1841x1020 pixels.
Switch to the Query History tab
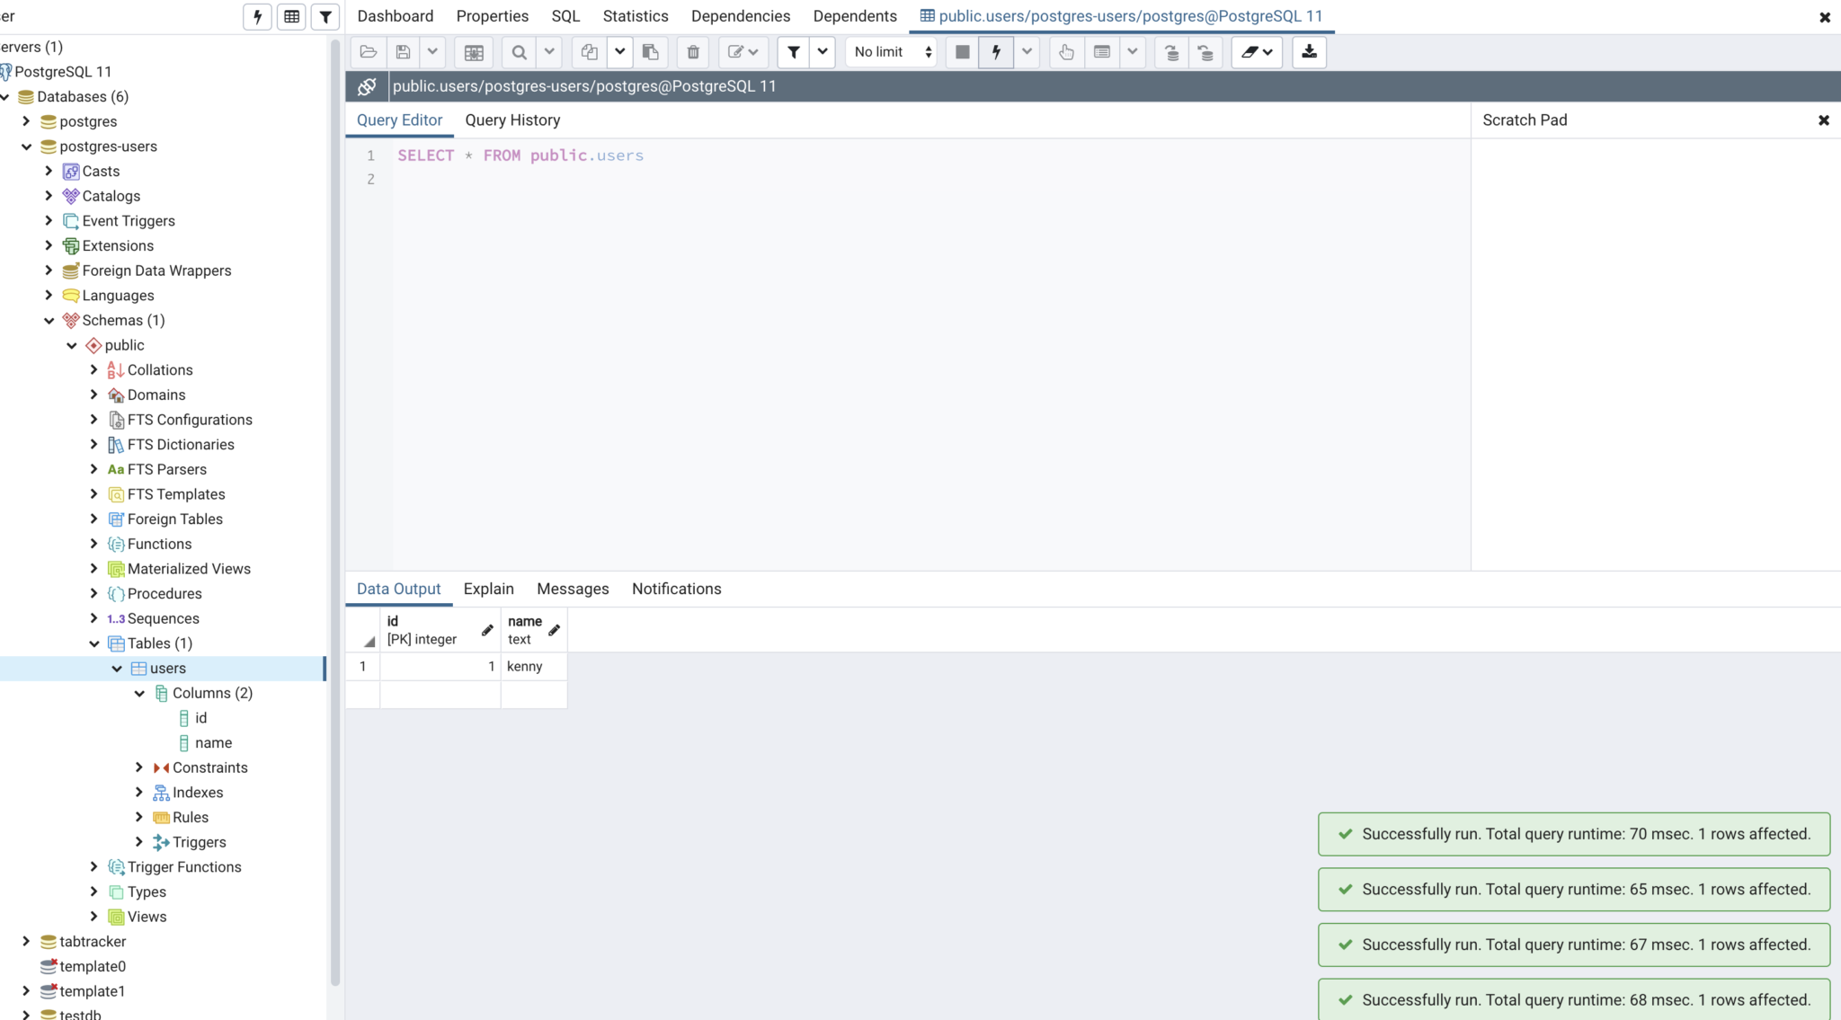(512, 120)
